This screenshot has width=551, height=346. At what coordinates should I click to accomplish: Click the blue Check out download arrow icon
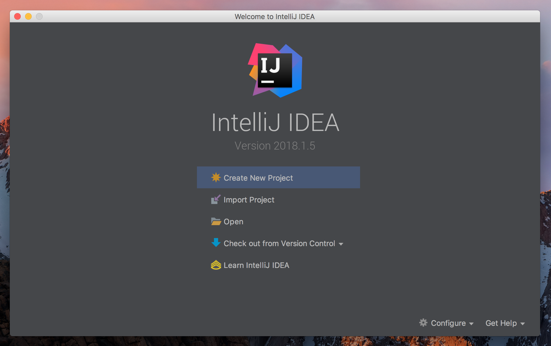[216, 243]
